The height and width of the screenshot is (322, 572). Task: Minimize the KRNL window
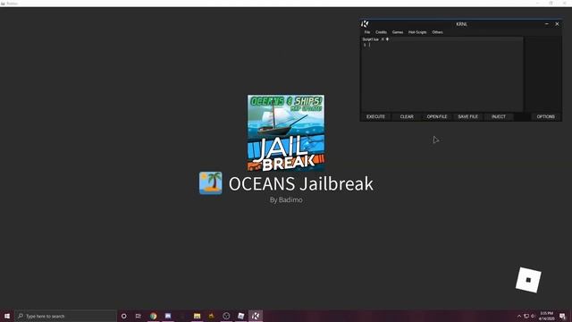546,24
